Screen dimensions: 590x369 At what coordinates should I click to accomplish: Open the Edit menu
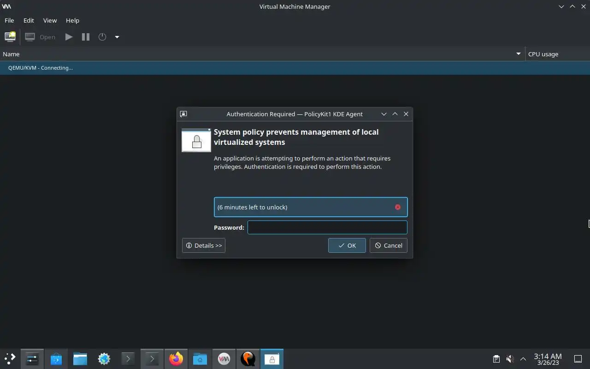coord(29,20)
